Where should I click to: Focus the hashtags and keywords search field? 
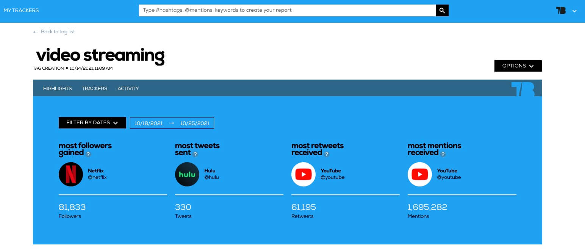(x=287, y=11)
